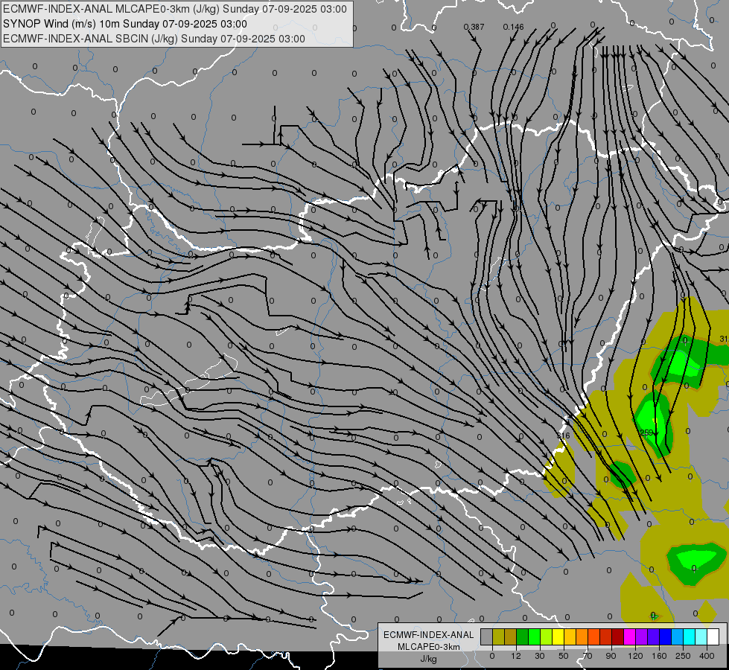Click the '316' value on the map border
Viewport: 729px width, 670px height.
[564, 435]
